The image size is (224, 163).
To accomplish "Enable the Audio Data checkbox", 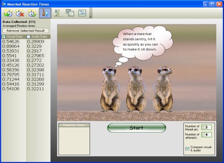I will point(29,37).
